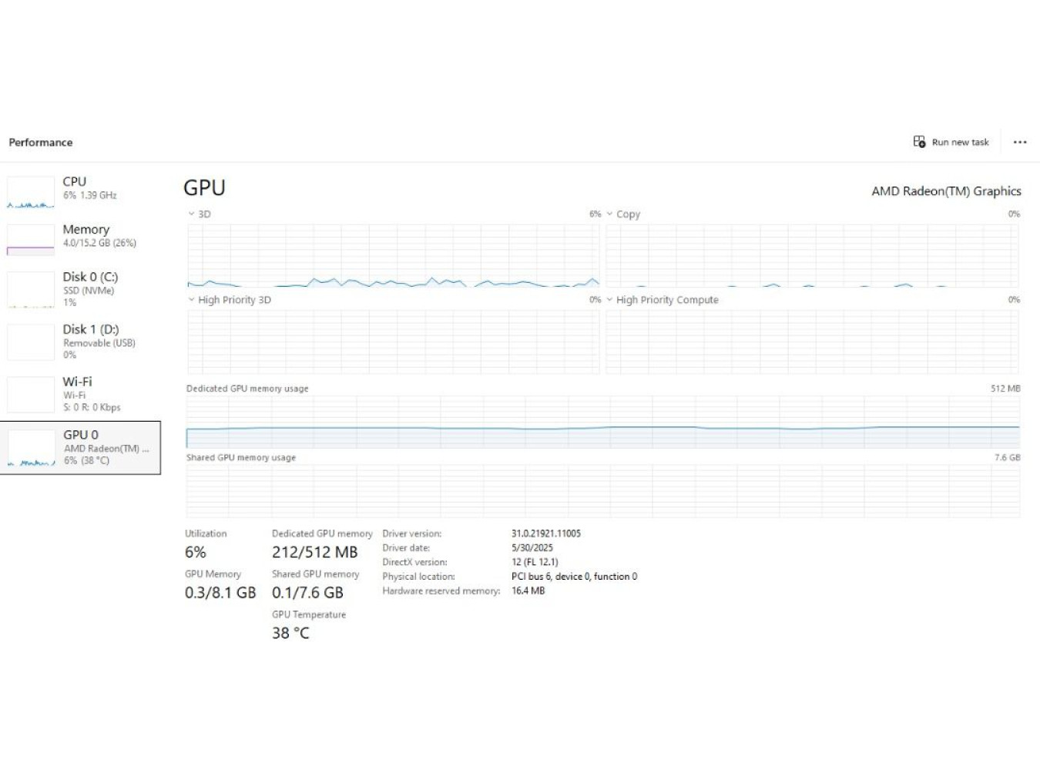1040x771 pixels.
Task: Select the CPU mini graph thumbnail
Action: pos(31,193)
